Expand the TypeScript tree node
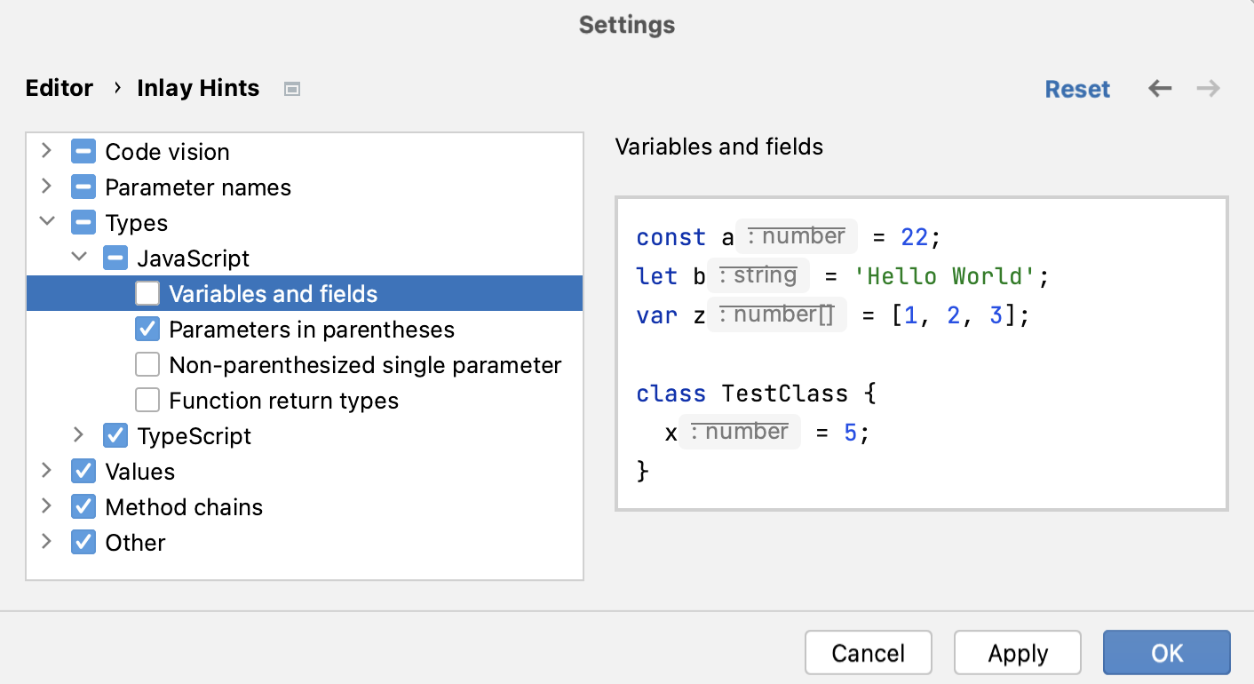 coord(79,435)
